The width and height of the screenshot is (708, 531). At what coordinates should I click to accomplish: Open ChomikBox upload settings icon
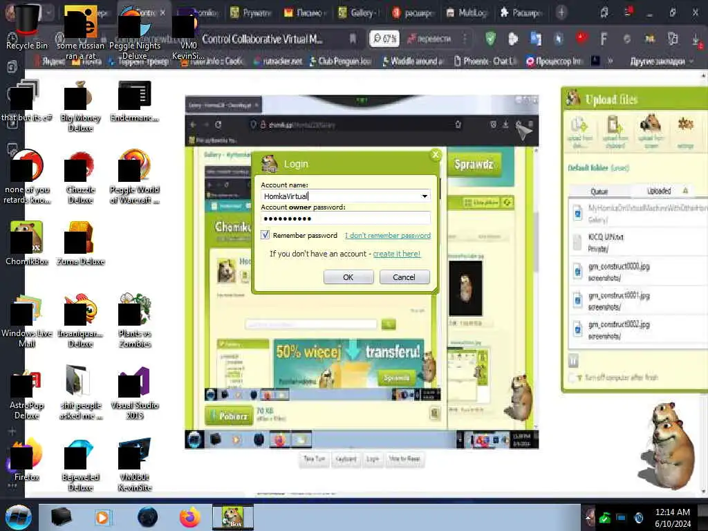(x=685, y=132)
